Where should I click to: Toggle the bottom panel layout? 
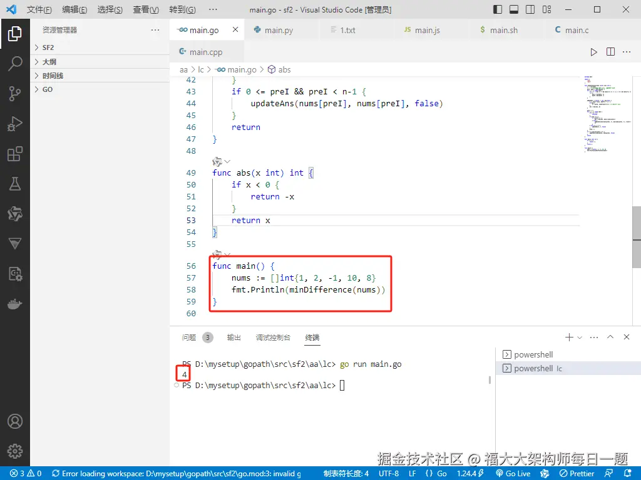pos(514,9)
